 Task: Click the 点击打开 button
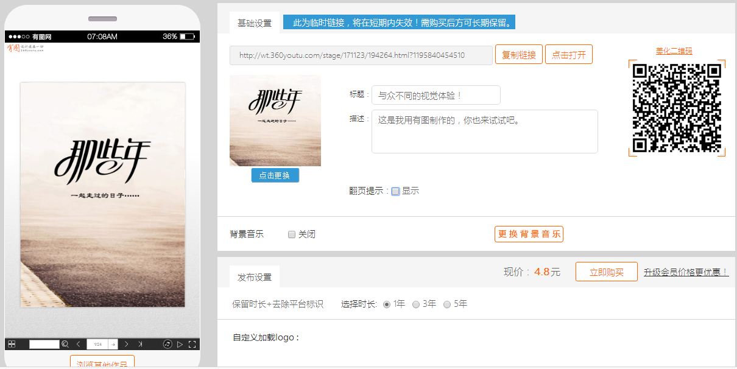pyautogui.click(x=569, y=55)
